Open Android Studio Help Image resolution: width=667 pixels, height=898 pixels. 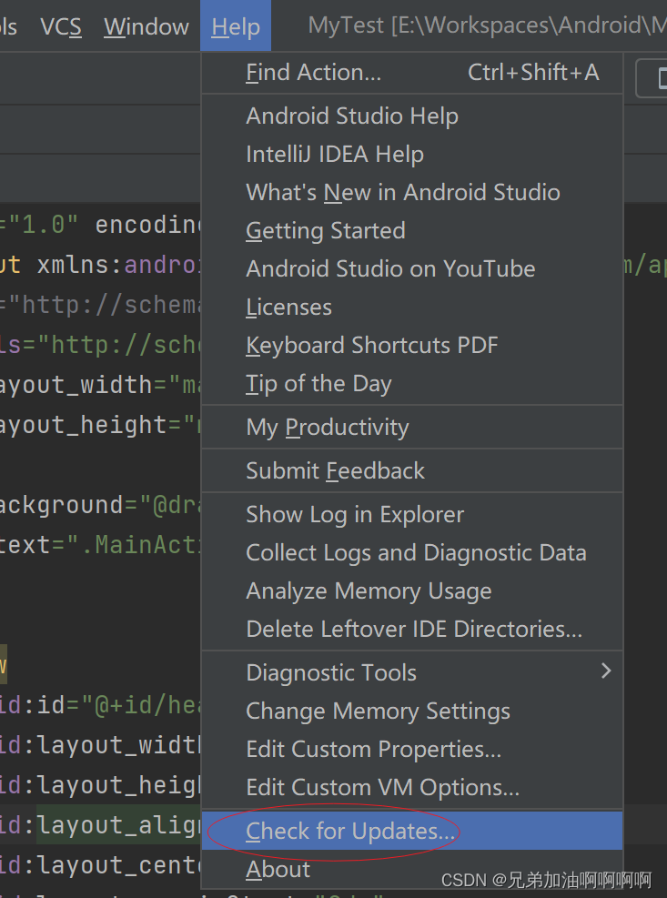(x=412, y=116)
